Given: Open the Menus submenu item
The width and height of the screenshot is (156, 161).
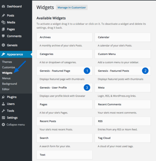Looking at the screenshot, I should [6, 78].
